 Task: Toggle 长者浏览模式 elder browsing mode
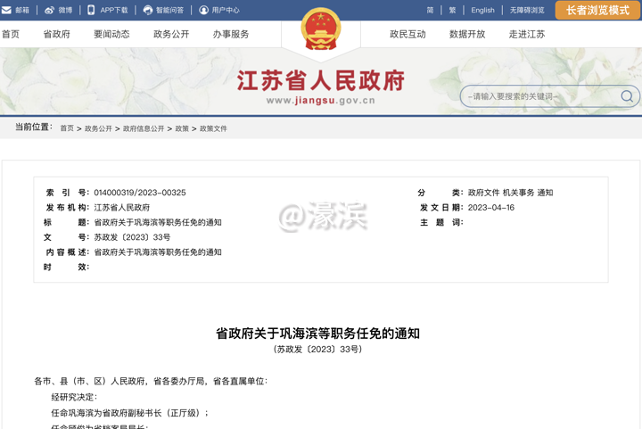pos(597,10)
